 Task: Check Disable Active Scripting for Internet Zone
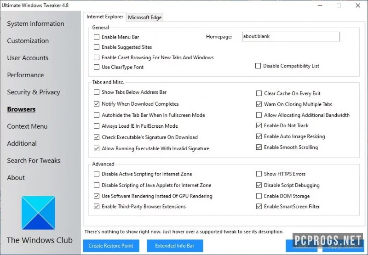[97, 174]
